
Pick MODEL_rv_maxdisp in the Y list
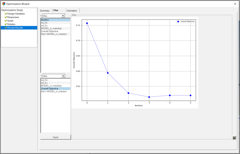(x=51, y=86)
